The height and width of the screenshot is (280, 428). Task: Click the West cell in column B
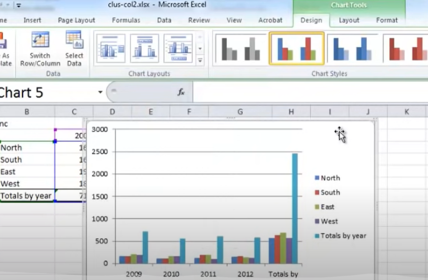point(27,184)
